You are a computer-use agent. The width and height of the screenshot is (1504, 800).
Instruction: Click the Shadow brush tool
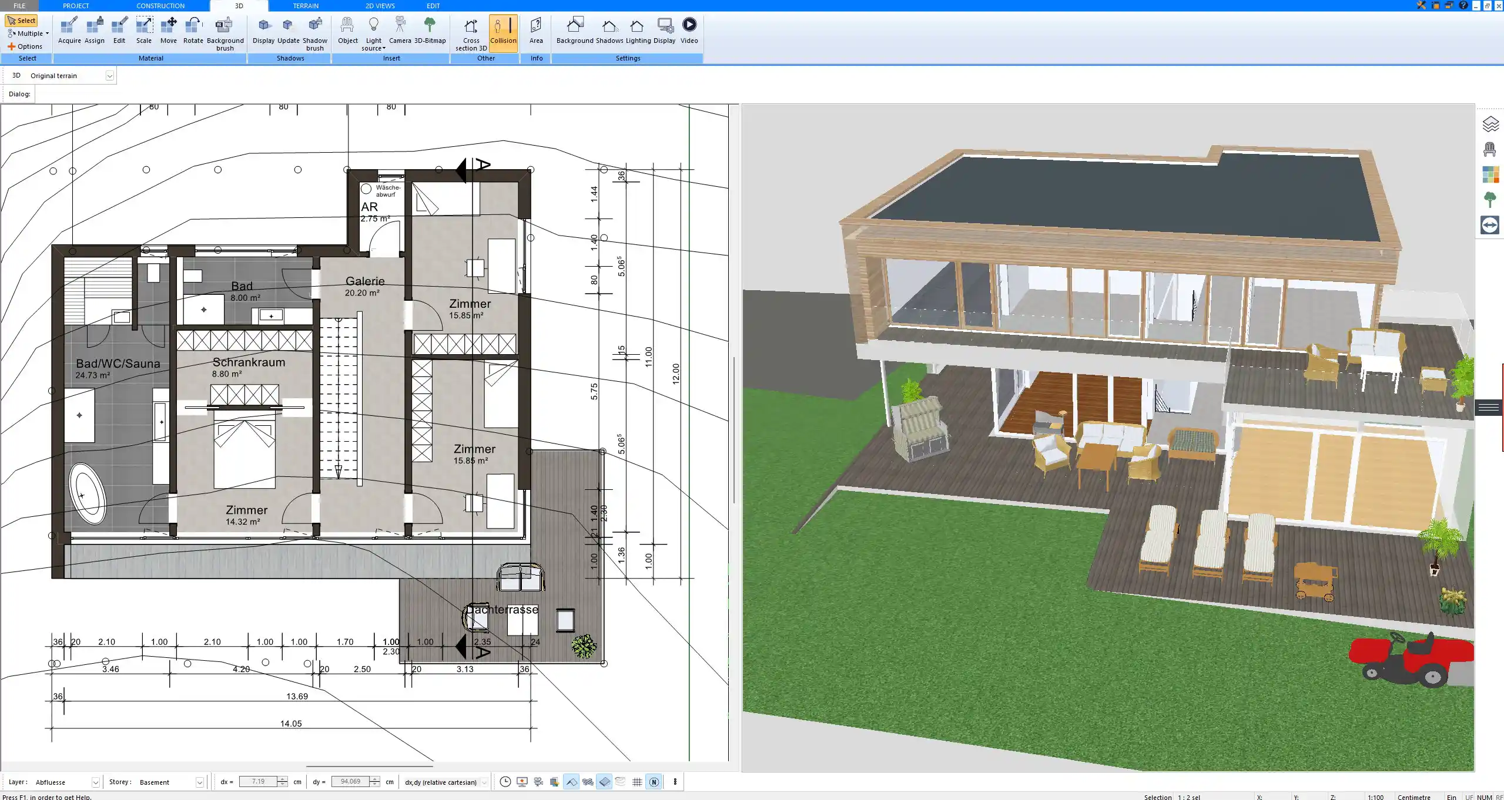point(314,32)
